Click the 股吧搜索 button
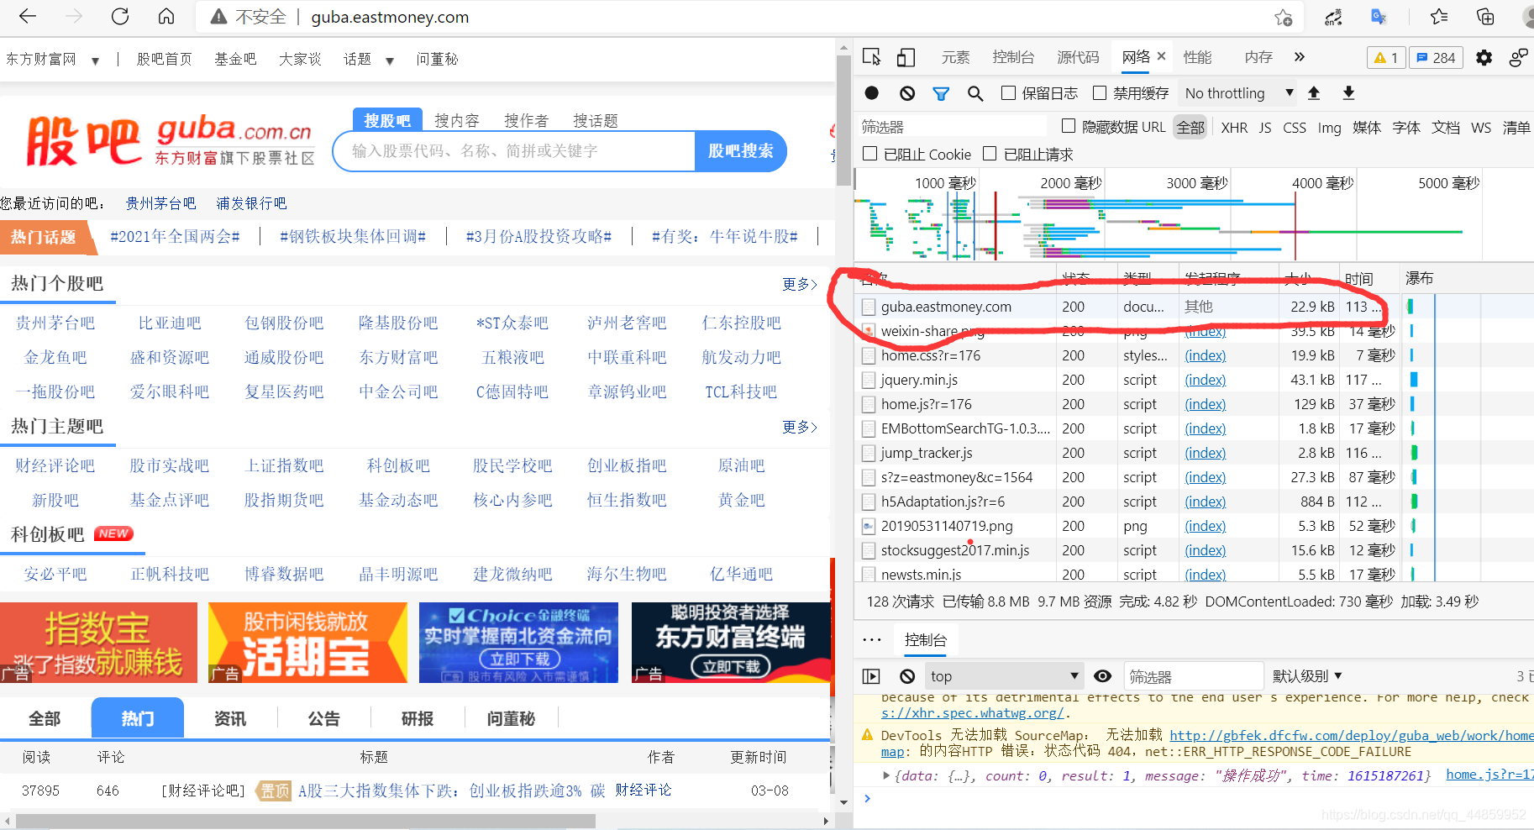Viewport: 1534px width, 830px height. [740, 151]
